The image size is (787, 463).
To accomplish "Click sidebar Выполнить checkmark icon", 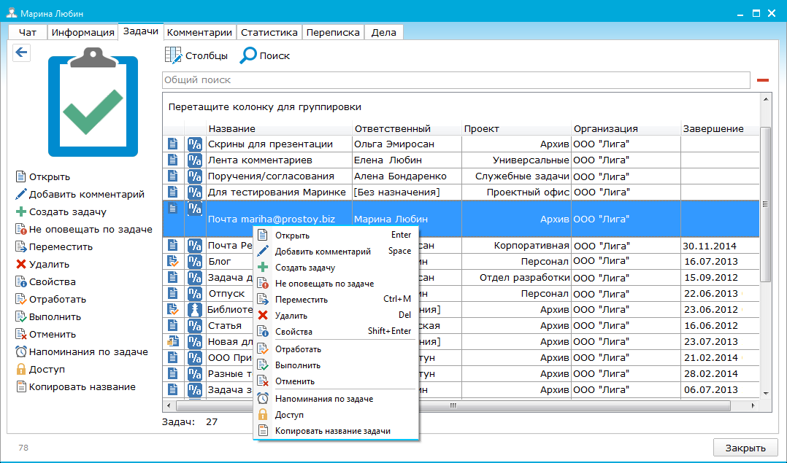I will pyautogui.click(x=20, y=316).
